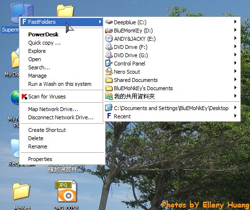The image size is (250, 210).
Task: Expand the Nero Scout submenu arrow
Action: pos(235,71)
